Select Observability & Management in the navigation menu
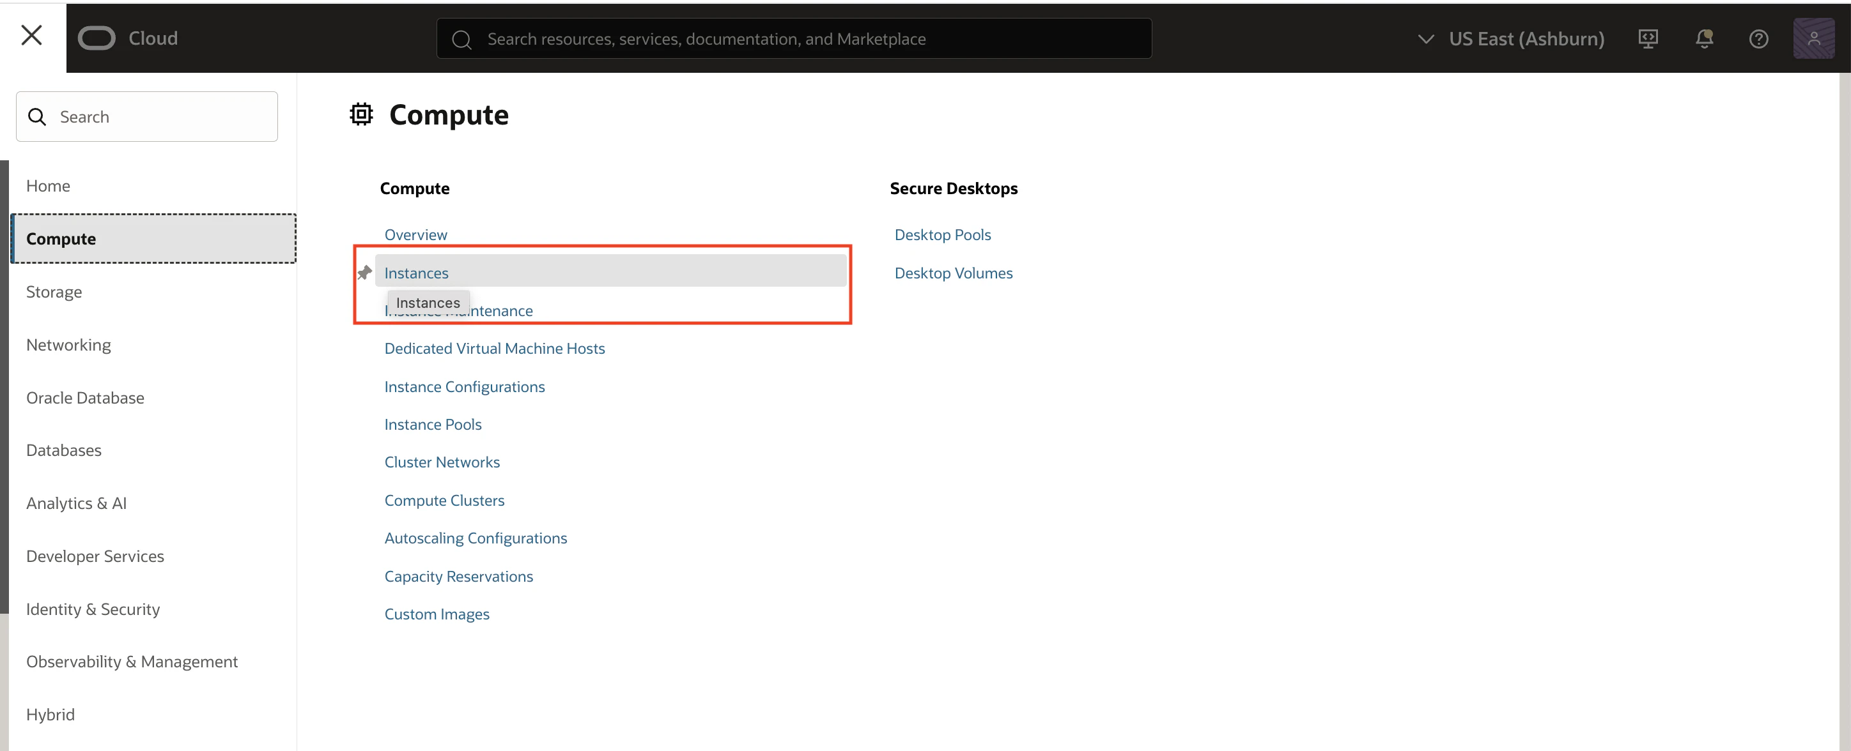Image resolution: width=1851 pixels, height=751 pixels. [x=132, y=662]
